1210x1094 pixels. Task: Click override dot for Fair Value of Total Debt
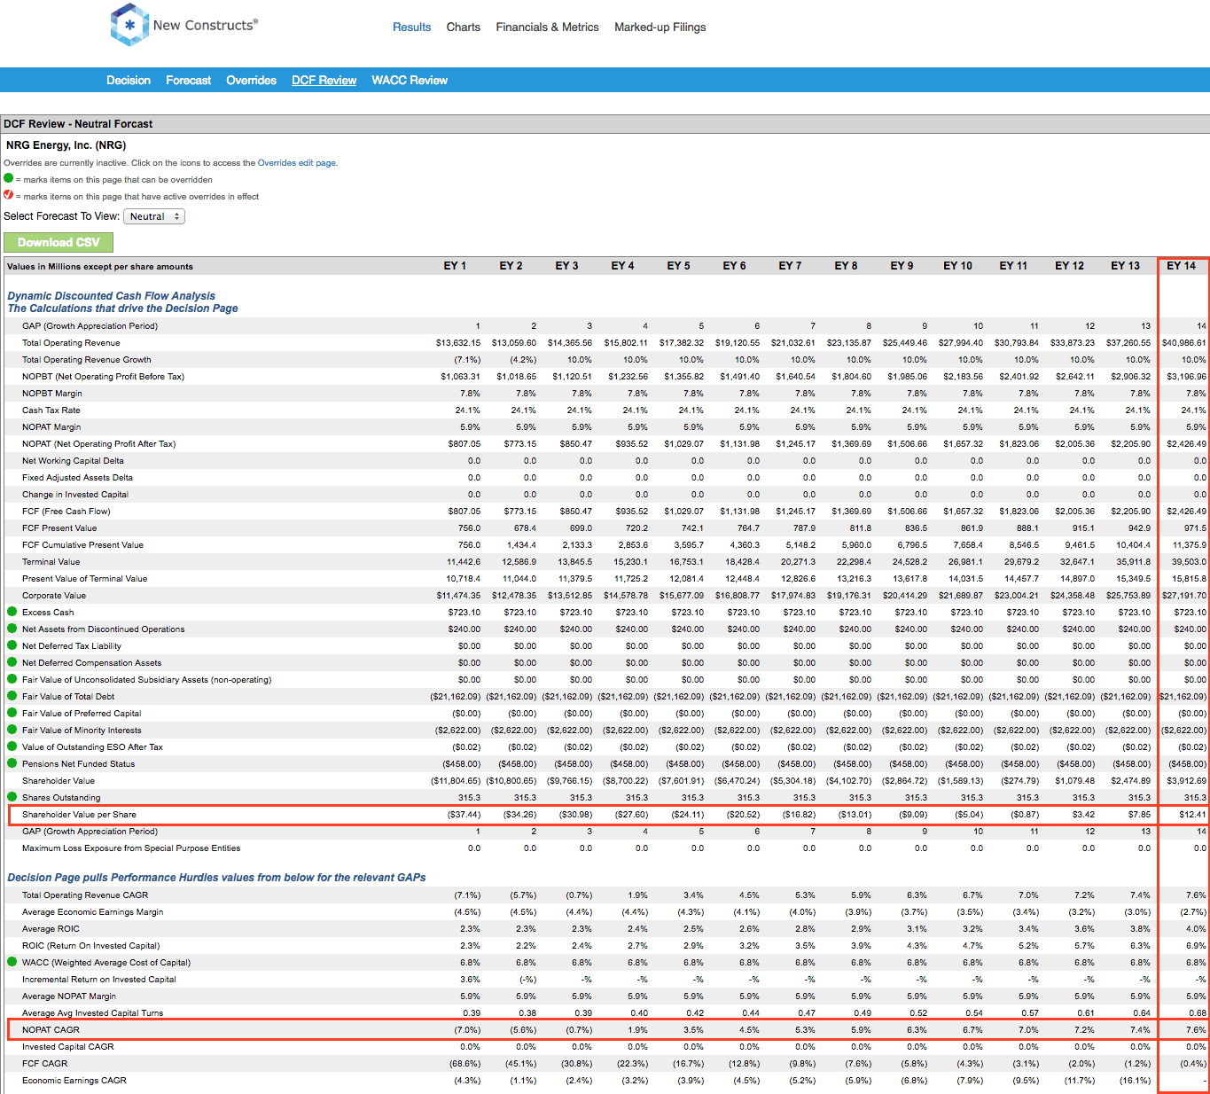click(12, 696)
